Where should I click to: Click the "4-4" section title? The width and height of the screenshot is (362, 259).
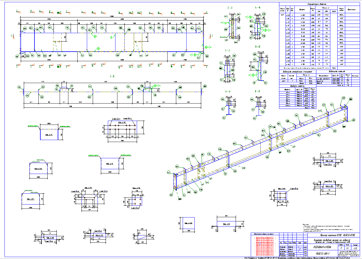tap(258, 8)
